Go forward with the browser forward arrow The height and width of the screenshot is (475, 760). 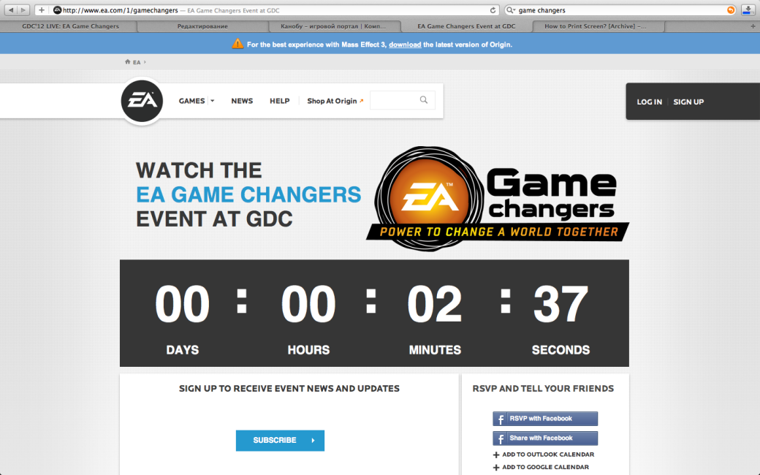(23, 9)
